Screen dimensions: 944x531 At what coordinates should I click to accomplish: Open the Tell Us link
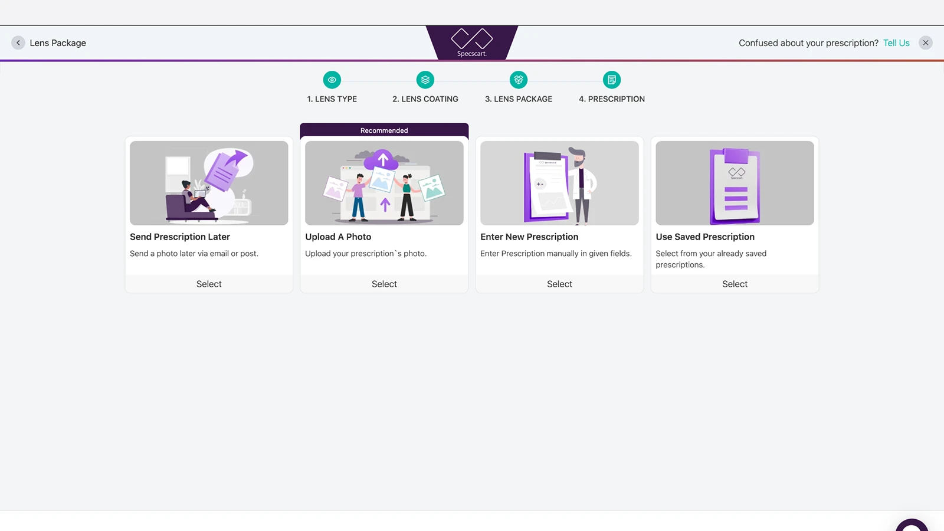(896, 43)
